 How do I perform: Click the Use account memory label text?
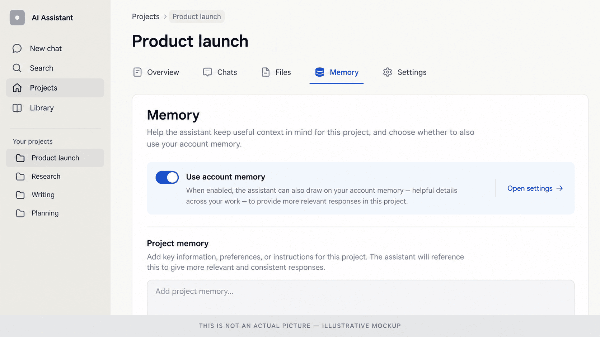226,177
